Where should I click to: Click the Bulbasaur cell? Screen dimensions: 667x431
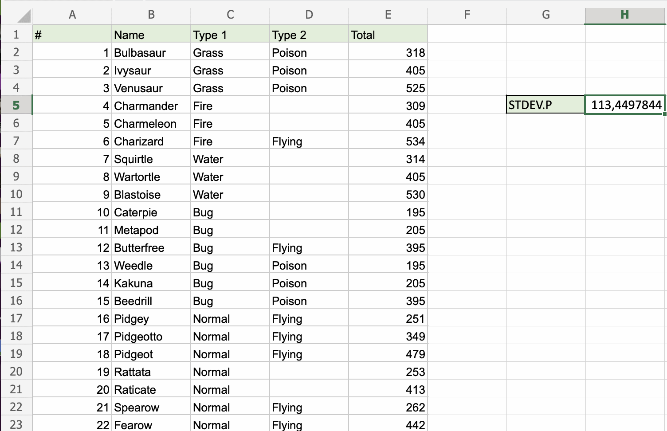point(151,53)
